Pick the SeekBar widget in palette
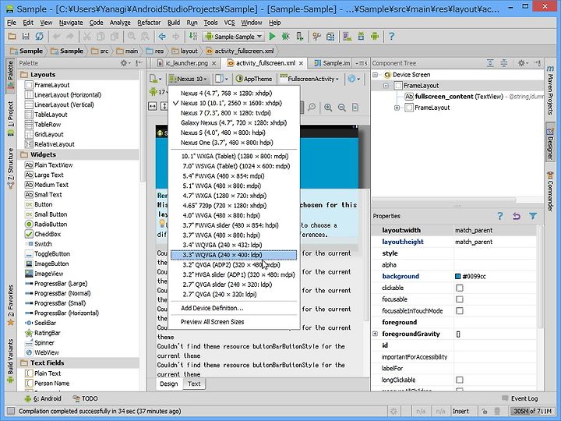The image size is (561, 421). tap(41, 323)
